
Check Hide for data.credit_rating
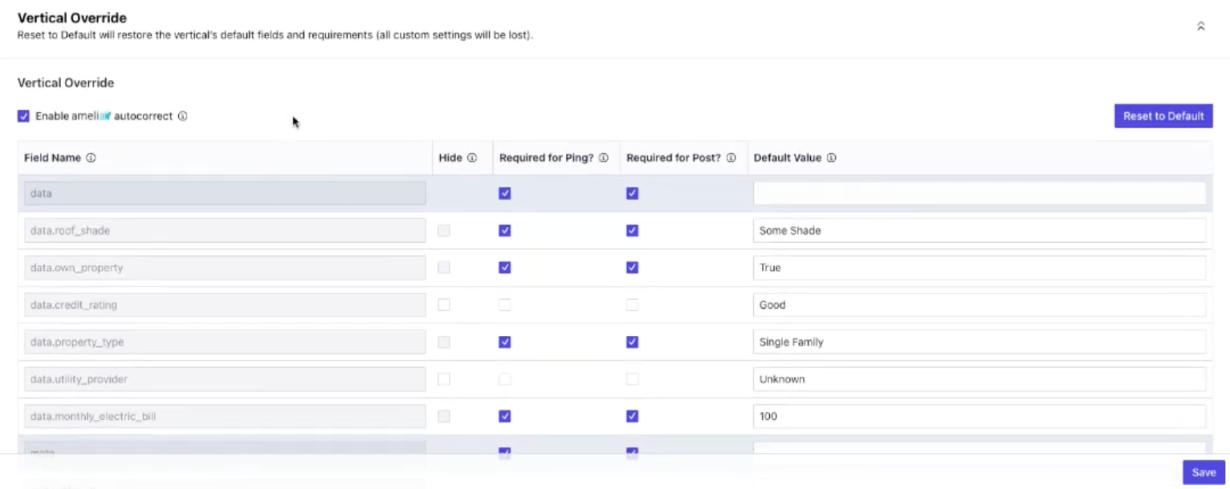pyautogui.click(x=444, y=305)
